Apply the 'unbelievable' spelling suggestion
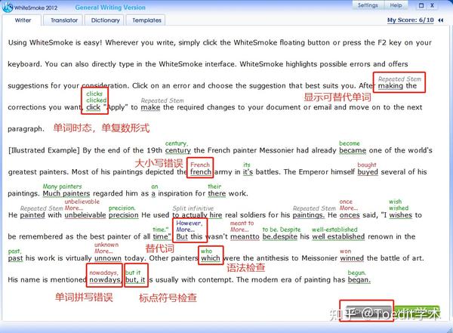453x333 pixels. (x=82, y=202)
